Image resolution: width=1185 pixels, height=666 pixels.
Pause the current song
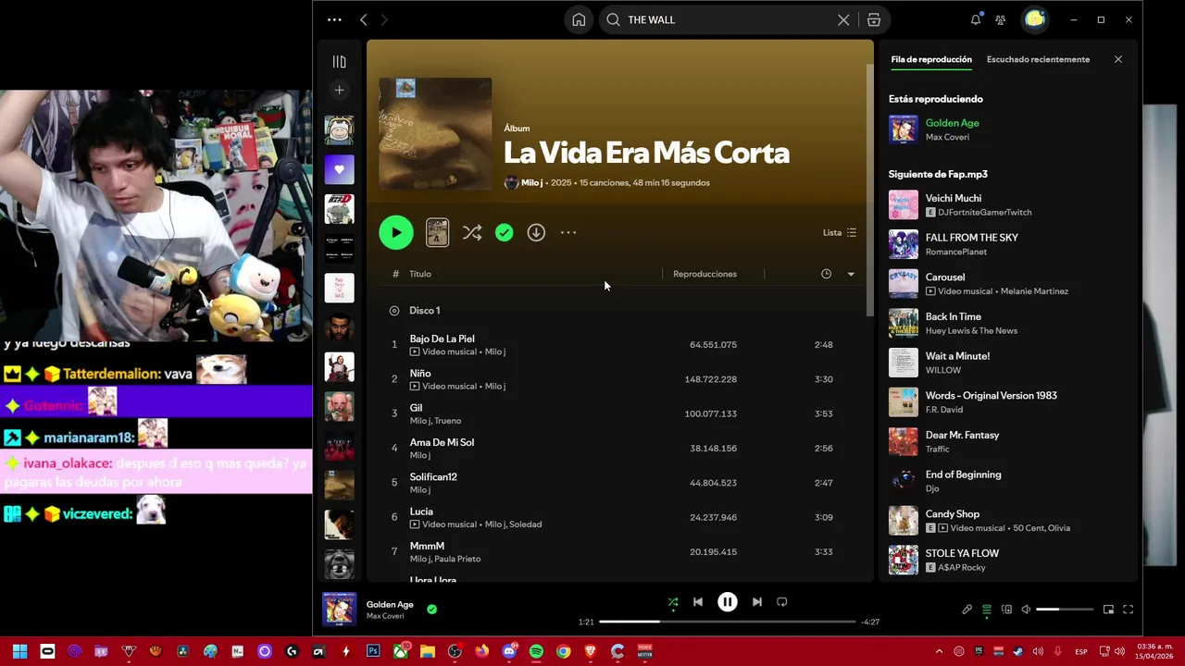[x=728, y=602]
